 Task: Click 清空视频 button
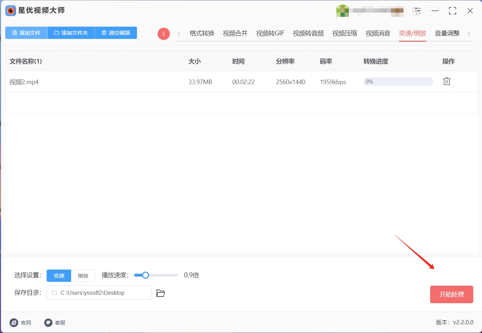(x=116, y=33)
